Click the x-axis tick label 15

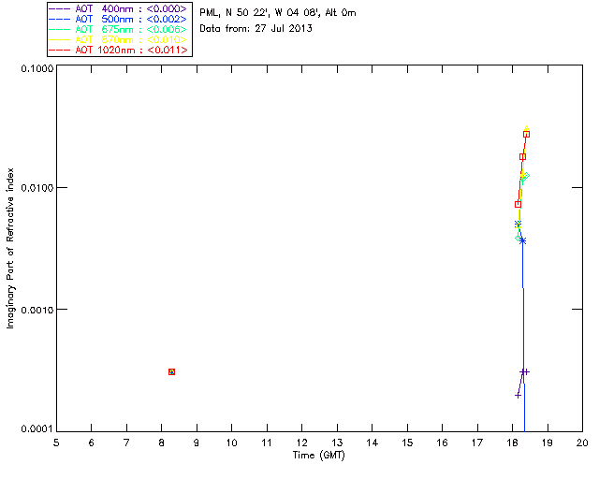click(407, 443)
